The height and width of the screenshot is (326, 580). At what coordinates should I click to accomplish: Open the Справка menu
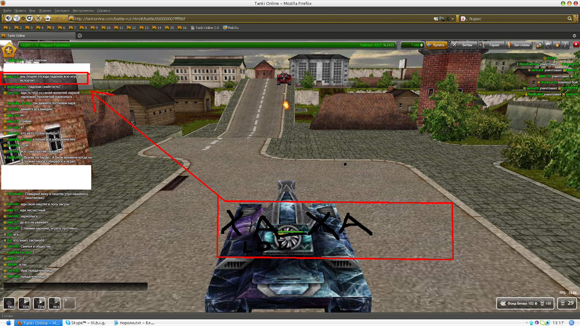tap(104, 11)
